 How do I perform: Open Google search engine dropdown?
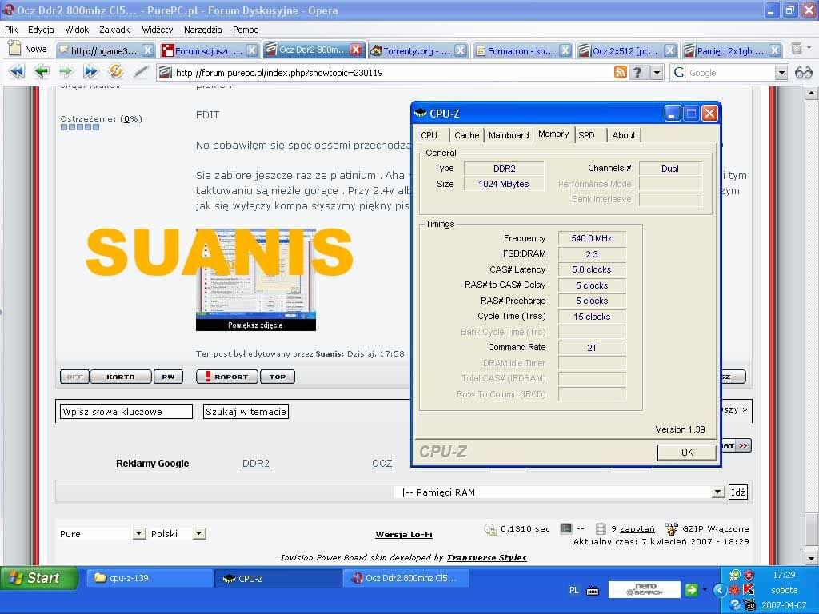click(781, 73)
